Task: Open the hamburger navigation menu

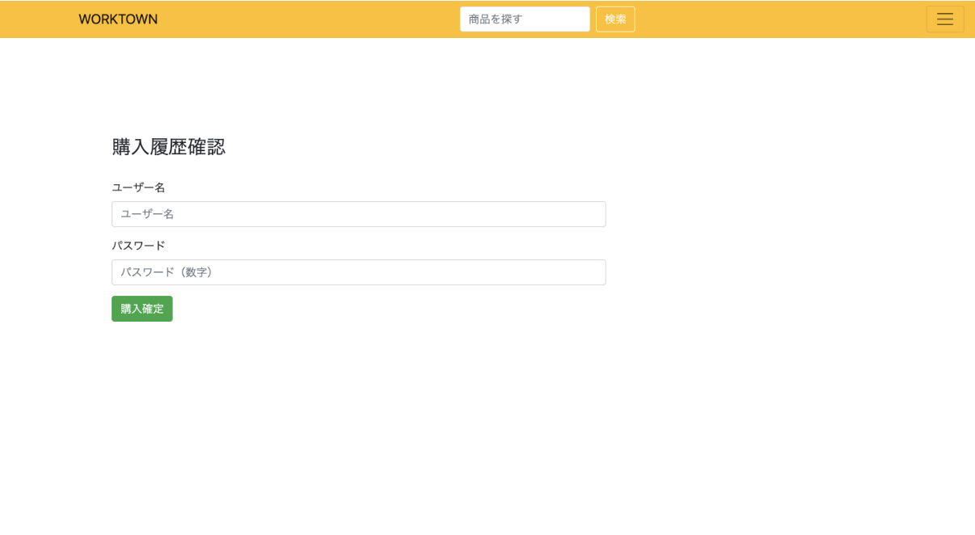Action: coord(945,19)
